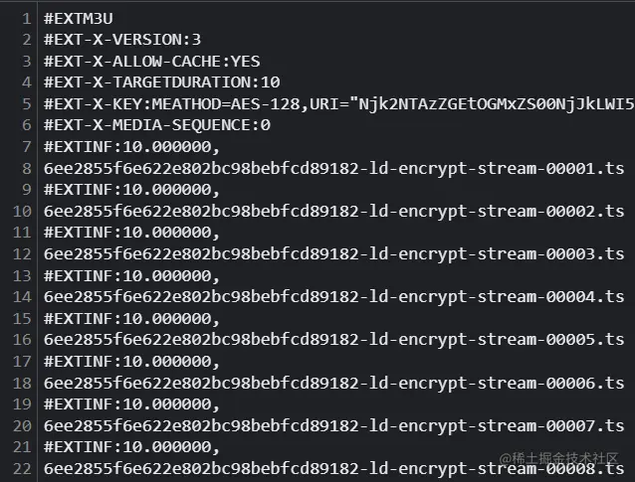Click the encrypt-stream-00006.ts segment line

pos(334,383)
